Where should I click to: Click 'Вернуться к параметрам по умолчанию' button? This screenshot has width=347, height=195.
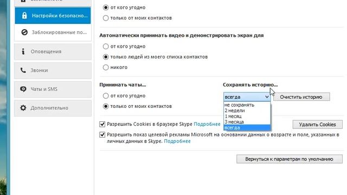coord(289,159)
